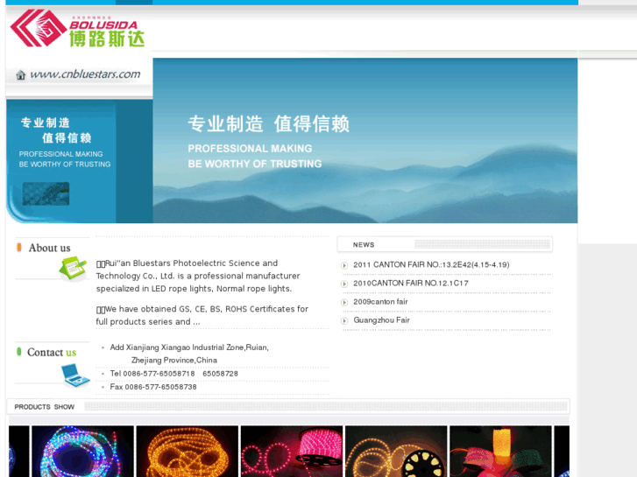Image resolution: width=637 pixels, height=477 pixels.
Task: Open the About us heading
Action: [x=50, y=248]
